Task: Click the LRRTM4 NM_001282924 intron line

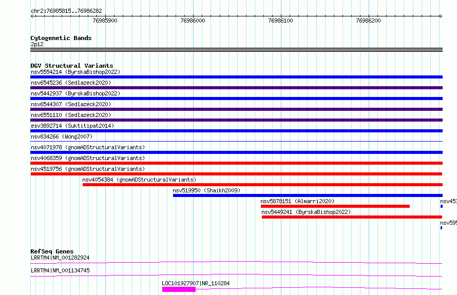Action: (236, 262)
